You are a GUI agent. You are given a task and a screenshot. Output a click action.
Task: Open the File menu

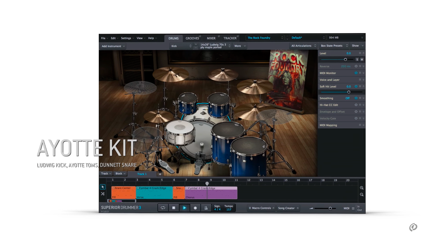click(x=104, y=38)
